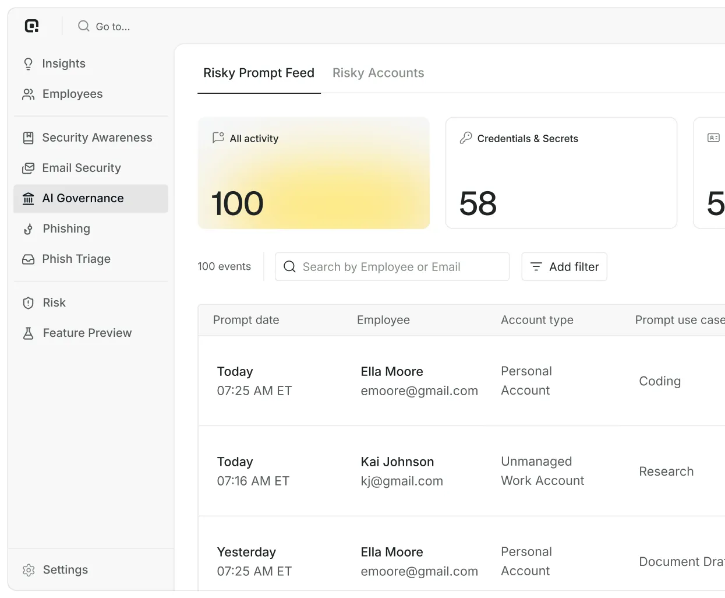Click the Employee column header
The height and width of the screenshot is (598, 725).
[383, 320]
